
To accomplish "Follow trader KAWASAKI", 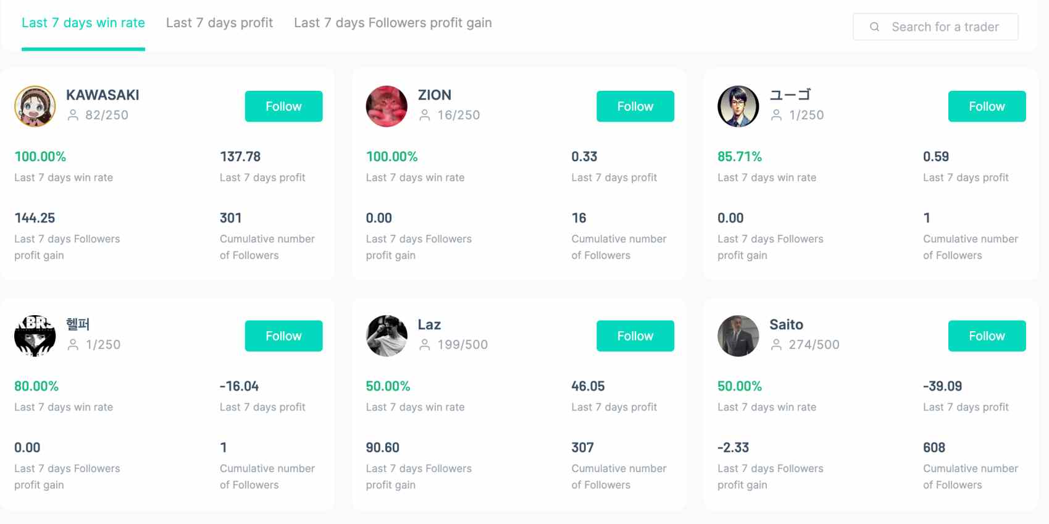I will click(x=283, y=106).
